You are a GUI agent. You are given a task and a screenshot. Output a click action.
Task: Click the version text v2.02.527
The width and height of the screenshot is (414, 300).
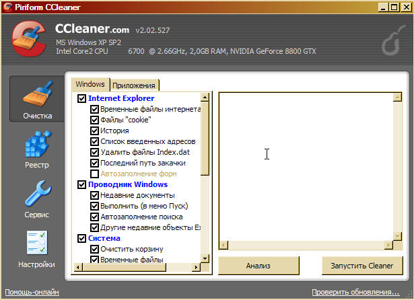(x=153, y=30)
